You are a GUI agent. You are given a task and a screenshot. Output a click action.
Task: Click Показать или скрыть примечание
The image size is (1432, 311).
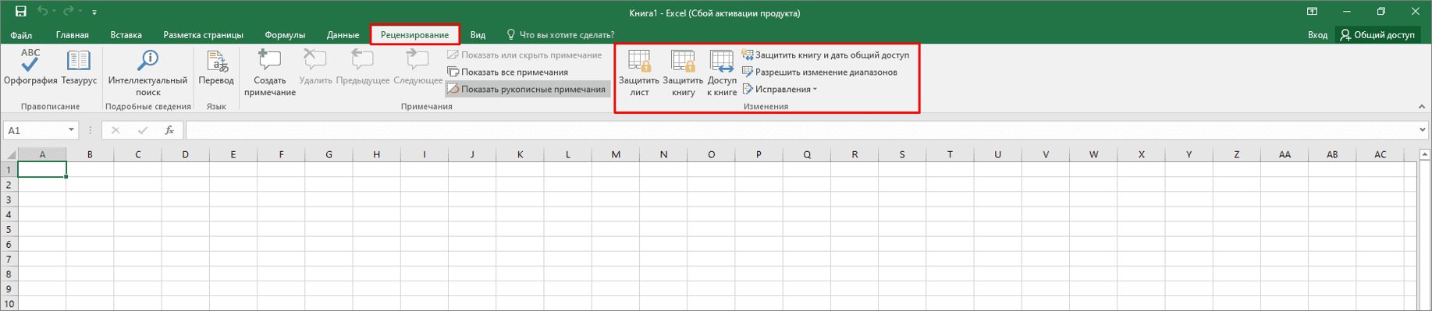(x=524, y=55)
